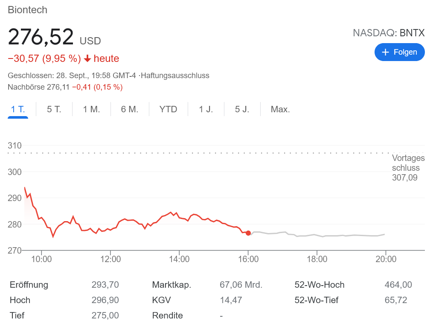
Task: View the 1 J. yearly chart
Action: [206, 109]
